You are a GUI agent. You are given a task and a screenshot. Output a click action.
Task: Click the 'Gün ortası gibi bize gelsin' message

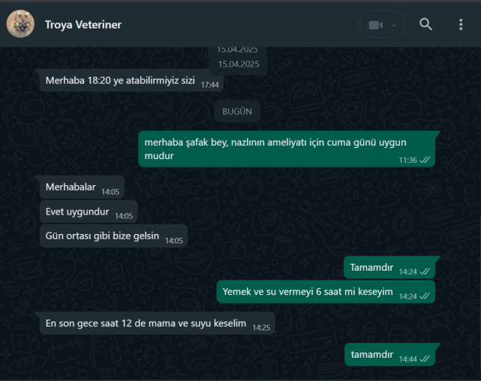tap(113, 236)
